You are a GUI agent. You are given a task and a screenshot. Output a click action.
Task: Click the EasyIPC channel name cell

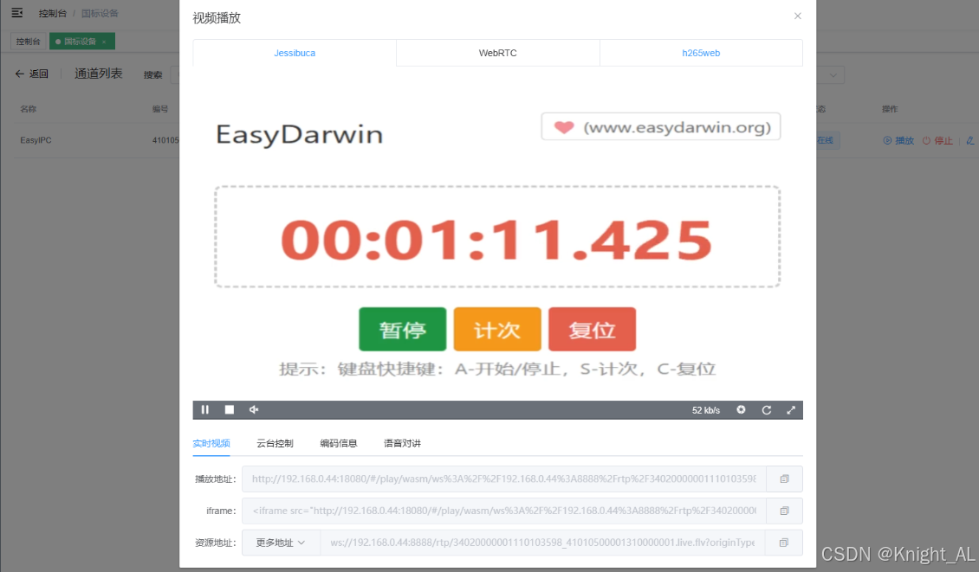coord(36,140)
